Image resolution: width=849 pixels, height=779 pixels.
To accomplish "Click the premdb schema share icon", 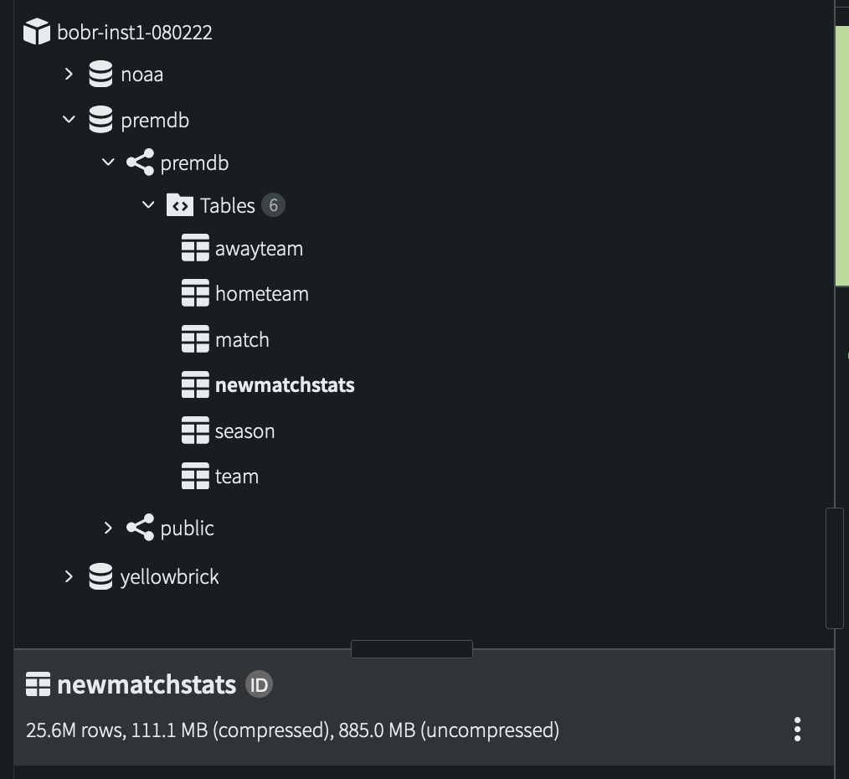I will coord(140,163).
